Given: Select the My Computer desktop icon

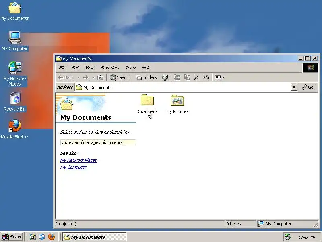Looking at the screenshot, I should (x=14, y=41).
